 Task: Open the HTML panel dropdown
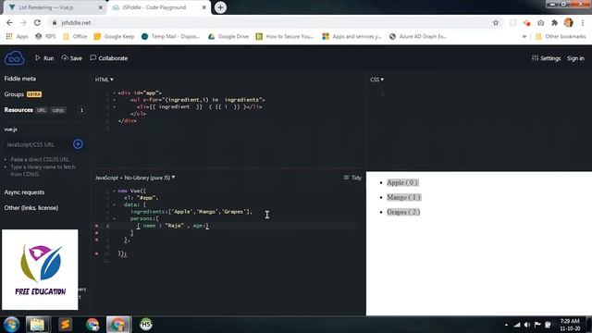(105, 80)
